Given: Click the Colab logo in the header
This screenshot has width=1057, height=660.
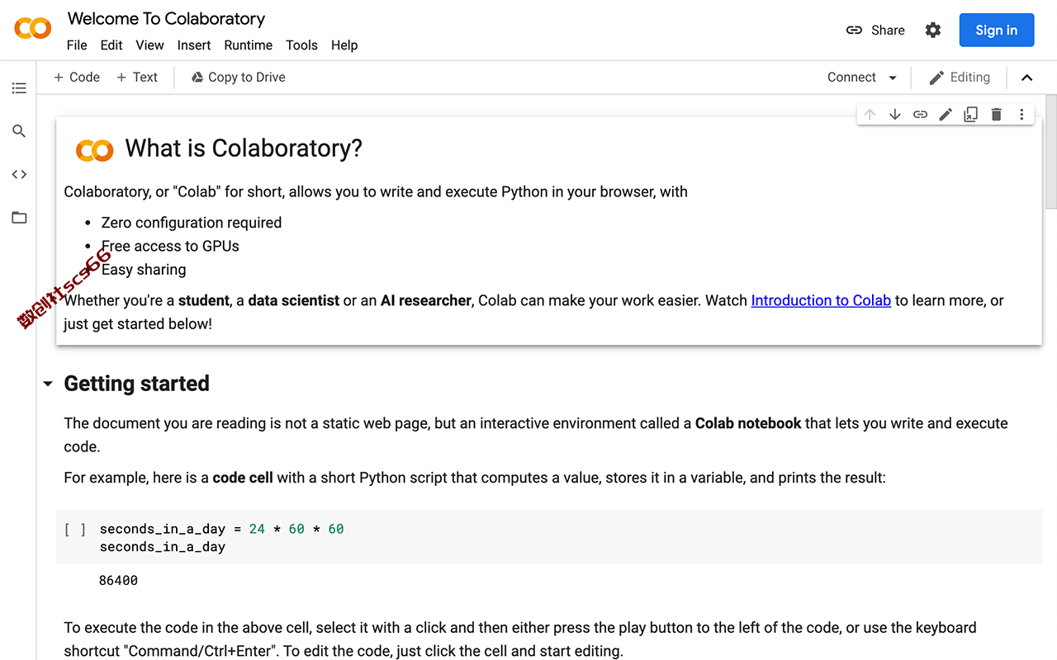Looking at the screenshot, I should (x=33, y=29).
